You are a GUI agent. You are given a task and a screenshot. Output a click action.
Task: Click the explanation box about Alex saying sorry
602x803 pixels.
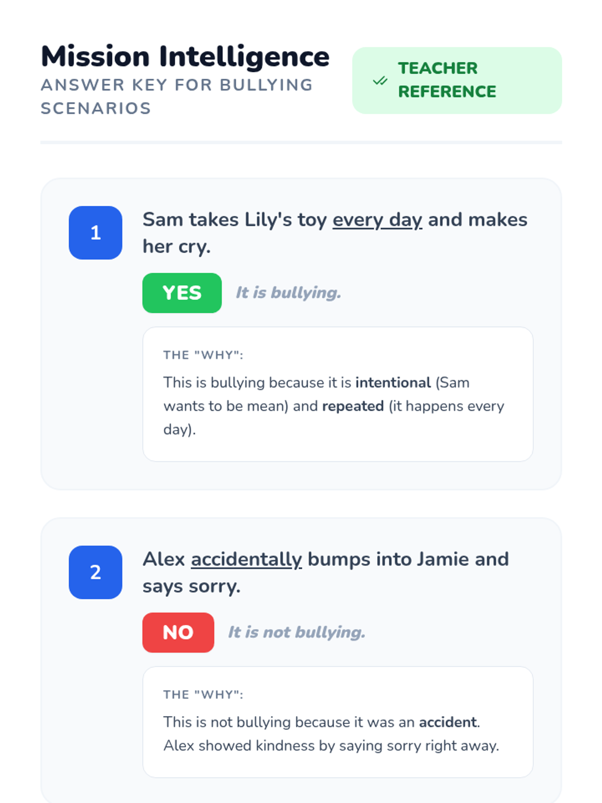[338, 722]
